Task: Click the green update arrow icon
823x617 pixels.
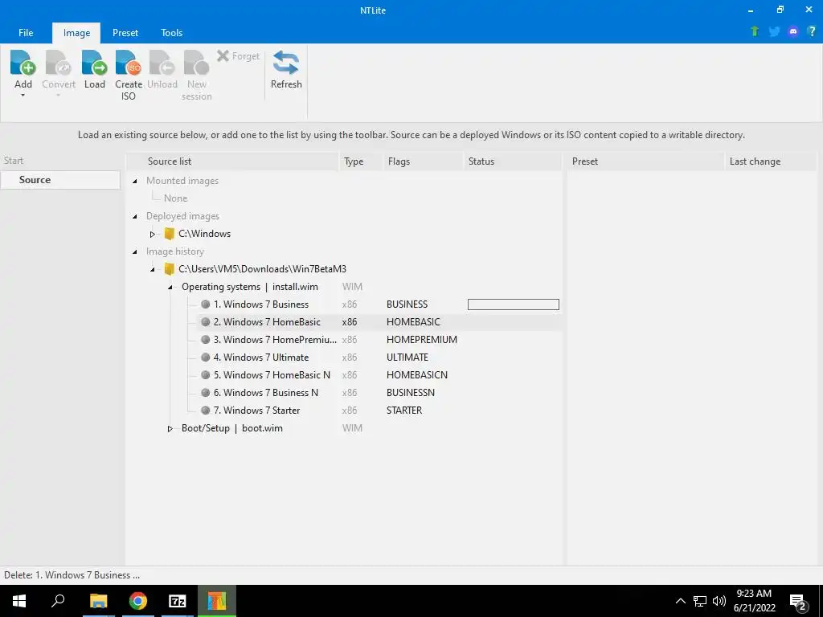Action: (x=755, y=31)
